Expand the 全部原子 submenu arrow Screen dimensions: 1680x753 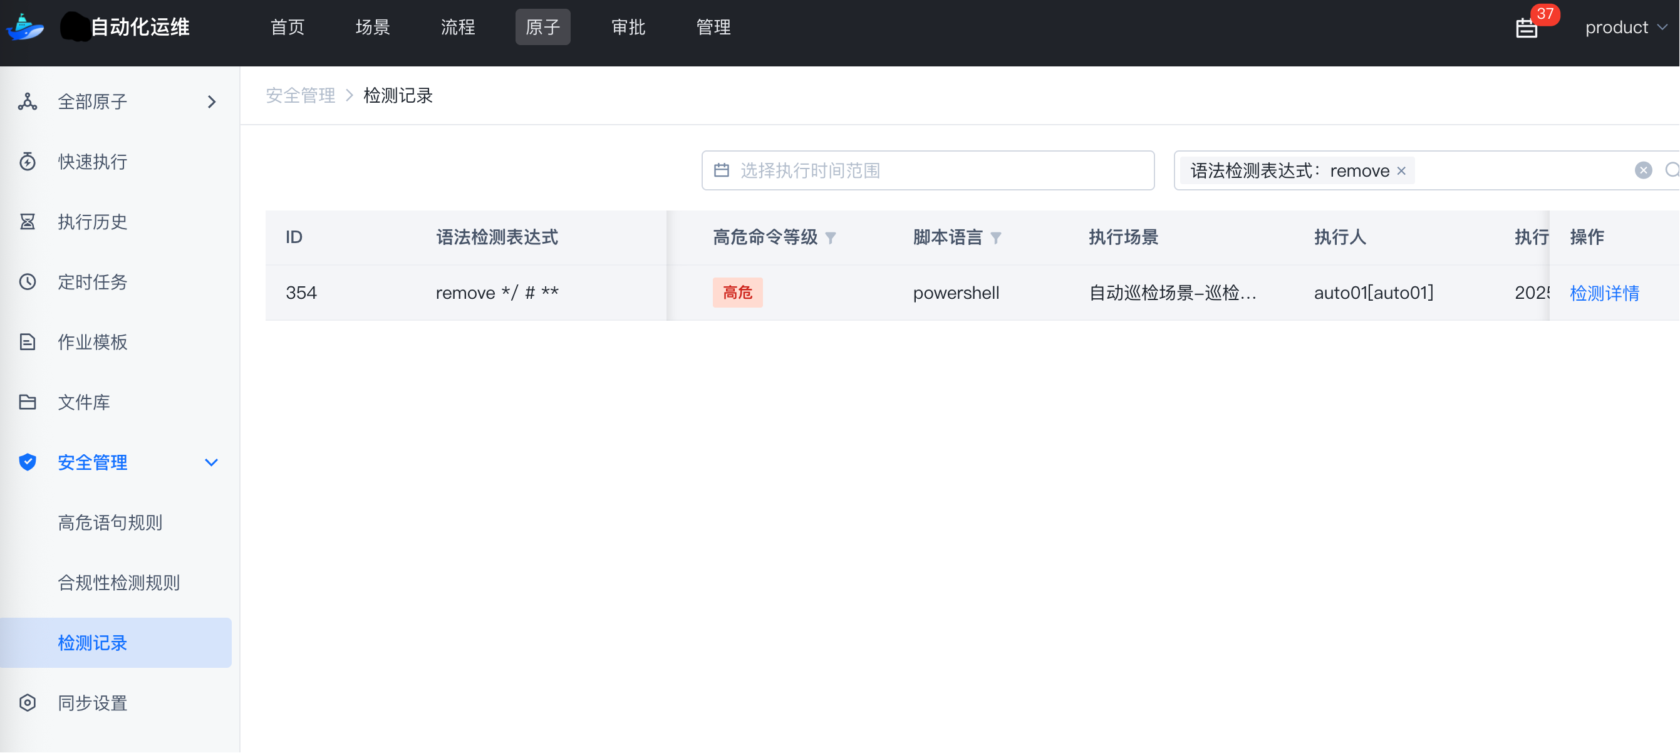(x=211, y=101)
